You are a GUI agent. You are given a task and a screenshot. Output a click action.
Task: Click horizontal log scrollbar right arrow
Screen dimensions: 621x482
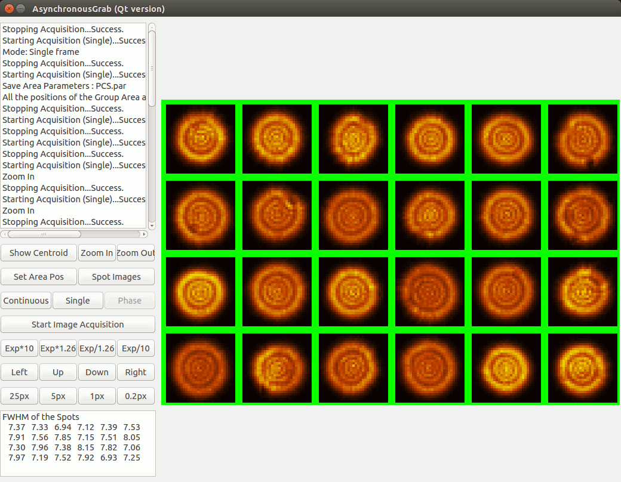pos(144,234)
